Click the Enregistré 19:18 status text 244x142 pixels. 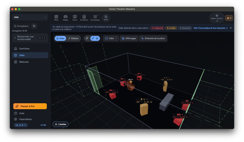(20, 31)
